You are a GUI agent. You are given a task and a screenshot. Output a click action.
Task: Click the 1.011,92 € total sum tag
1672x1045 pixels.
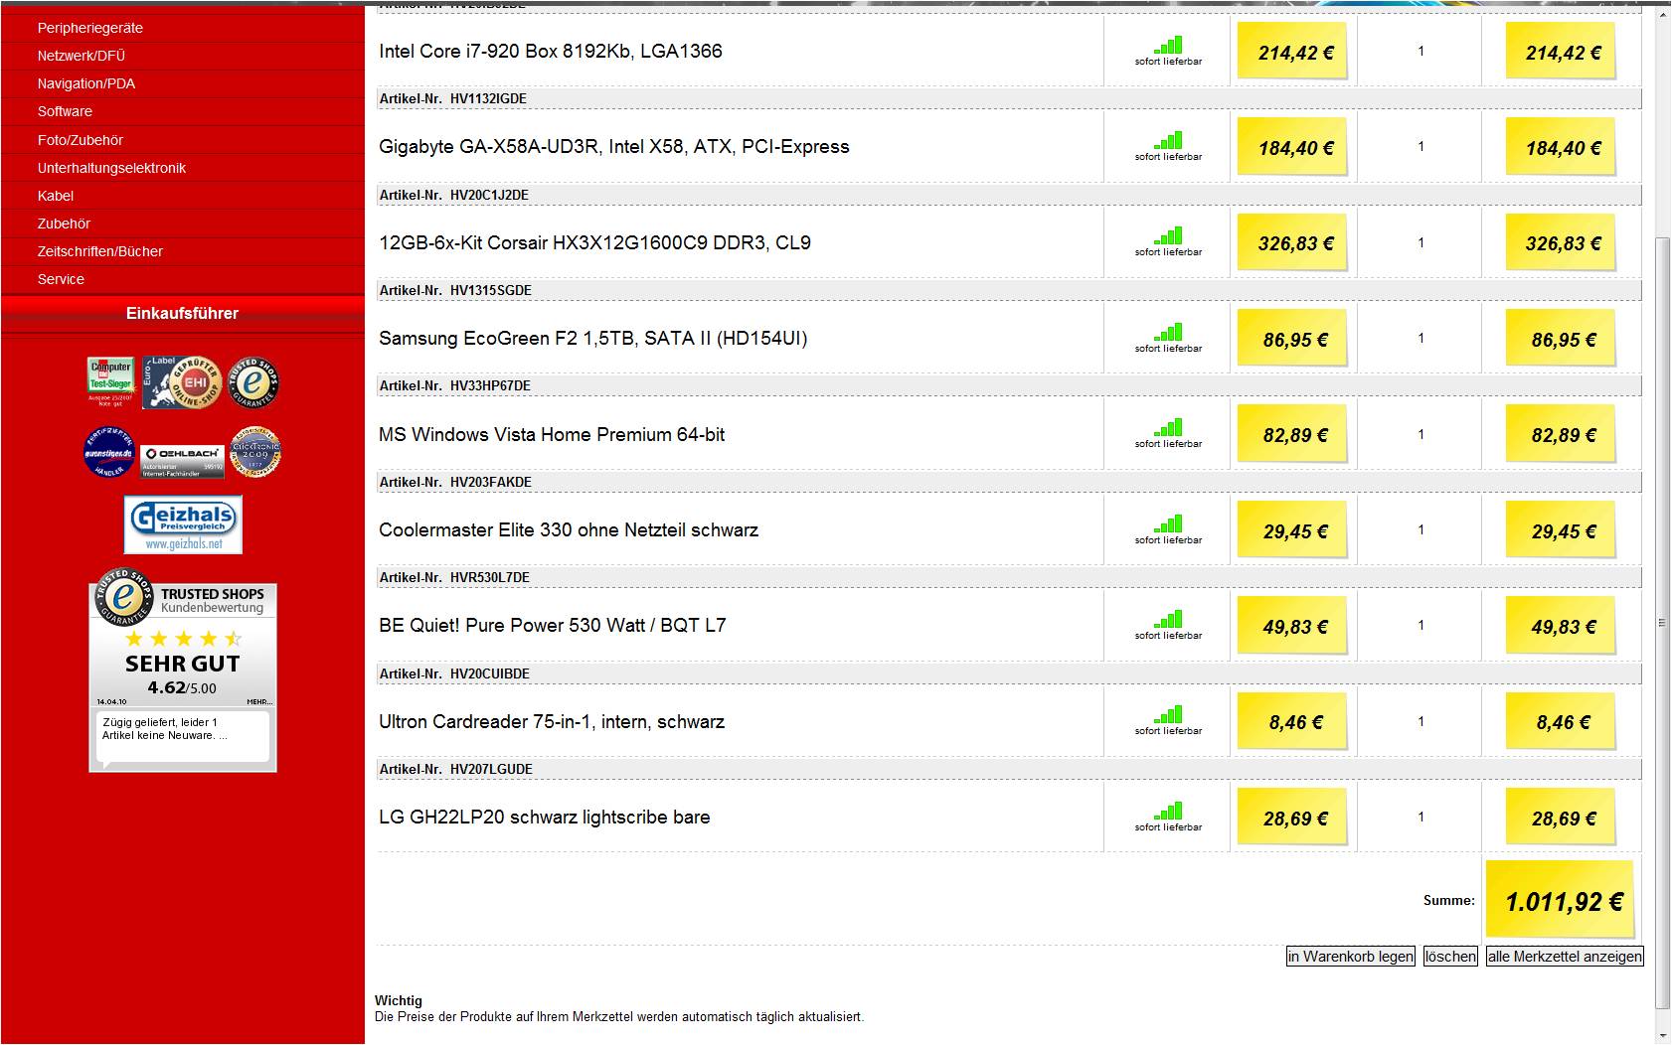tap(1560, 900)
